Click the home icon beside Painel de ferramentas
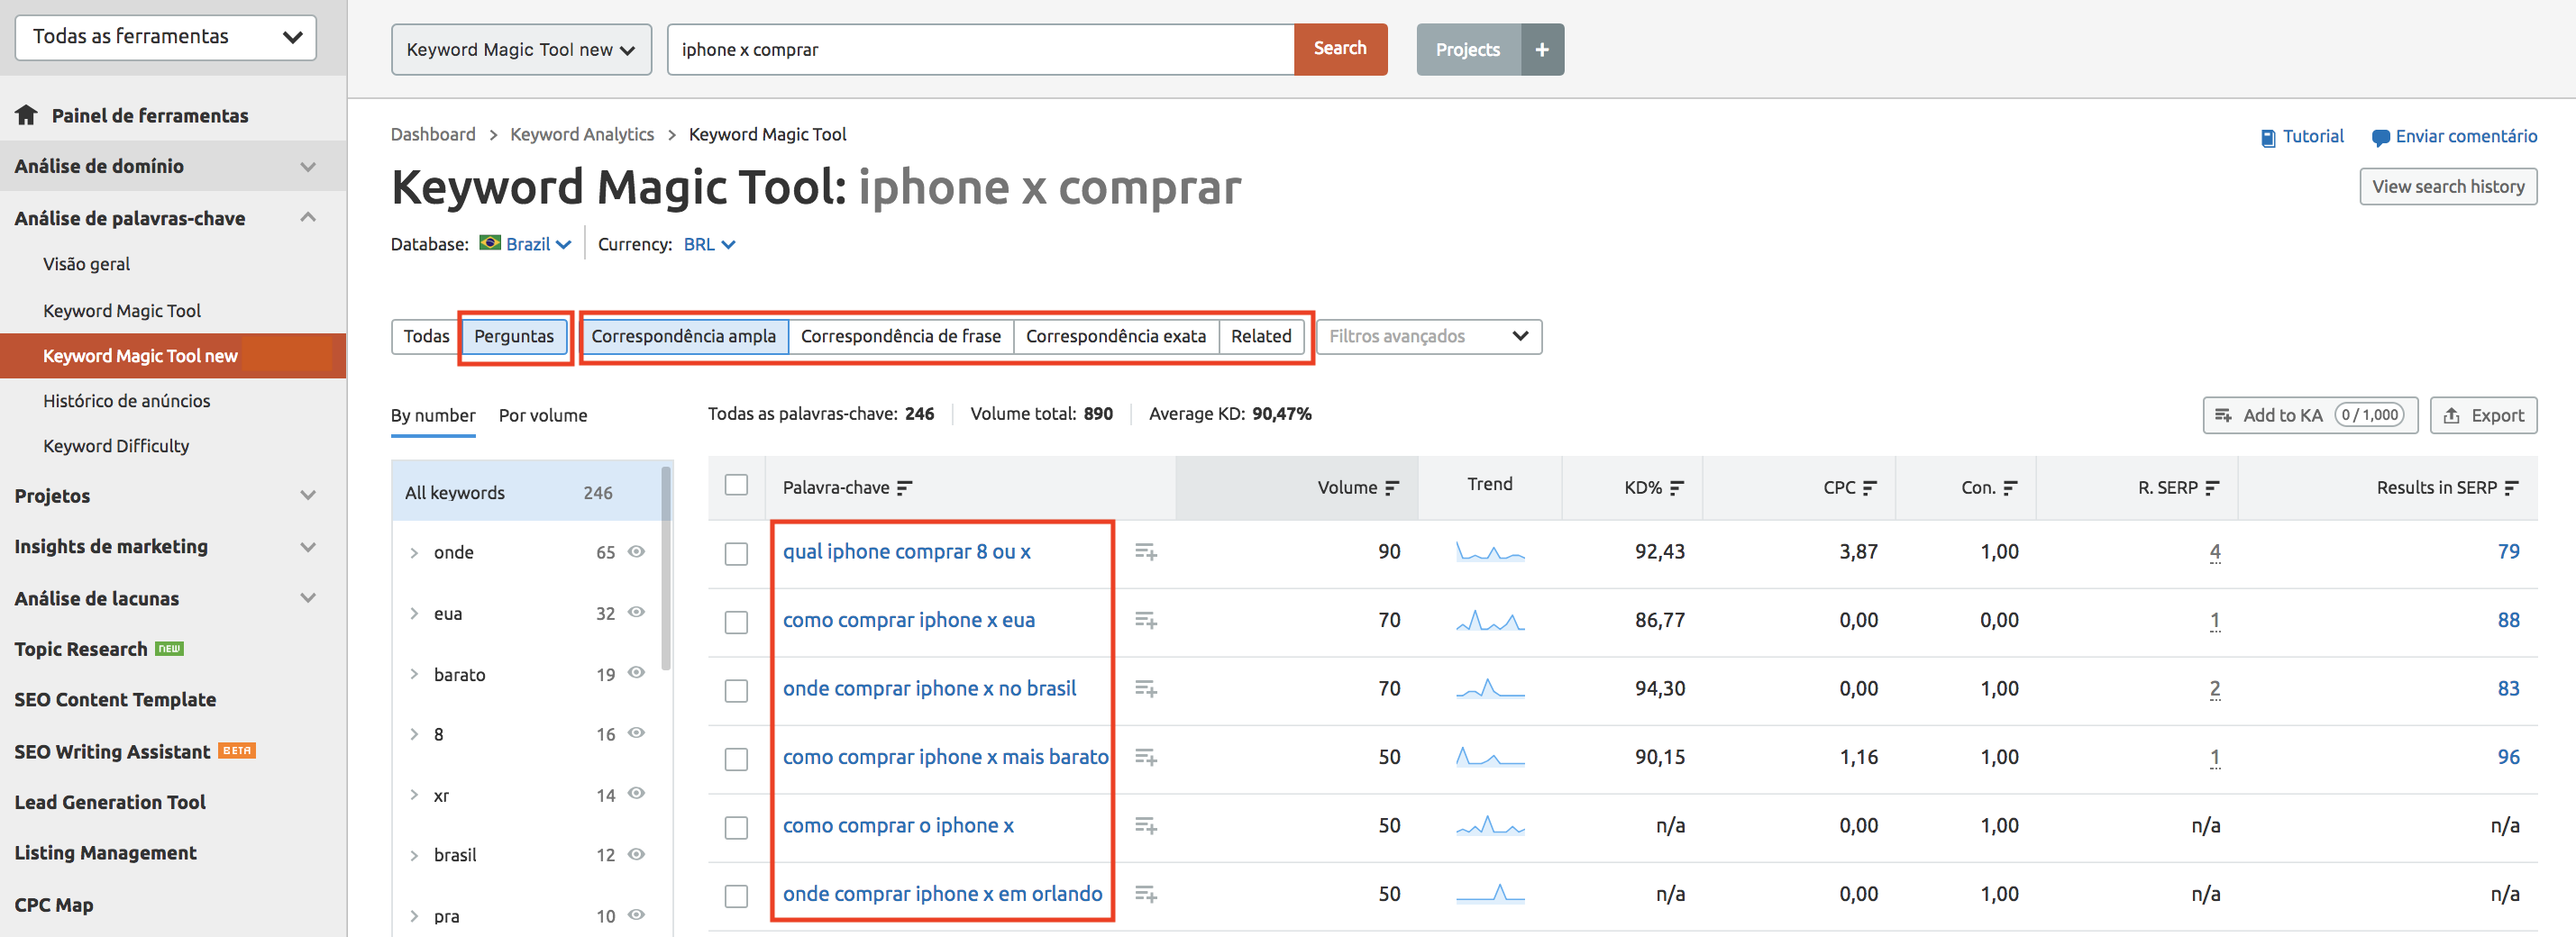The width and height of the screenshot is (2576, 937). point(26,115)
